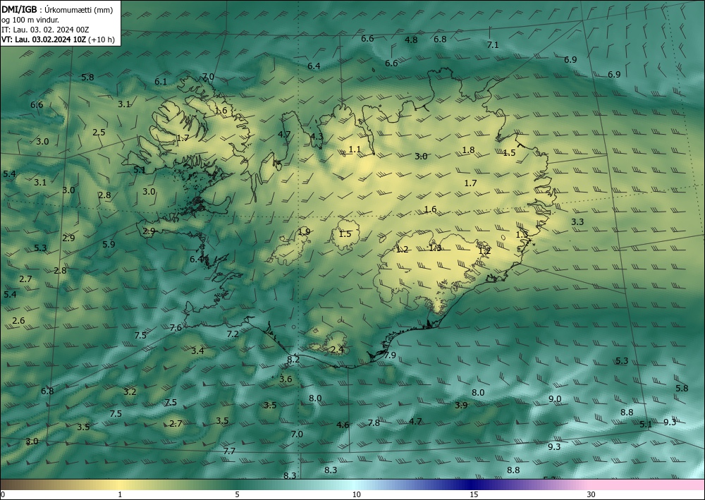Click the 2.4 value on the map

pos(337,349)
